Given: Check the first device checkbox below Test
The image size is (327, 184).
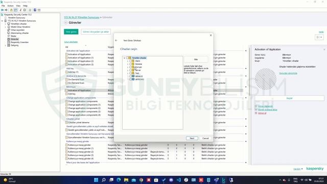Looking at the screenshot, I should (x=131, y=76).
